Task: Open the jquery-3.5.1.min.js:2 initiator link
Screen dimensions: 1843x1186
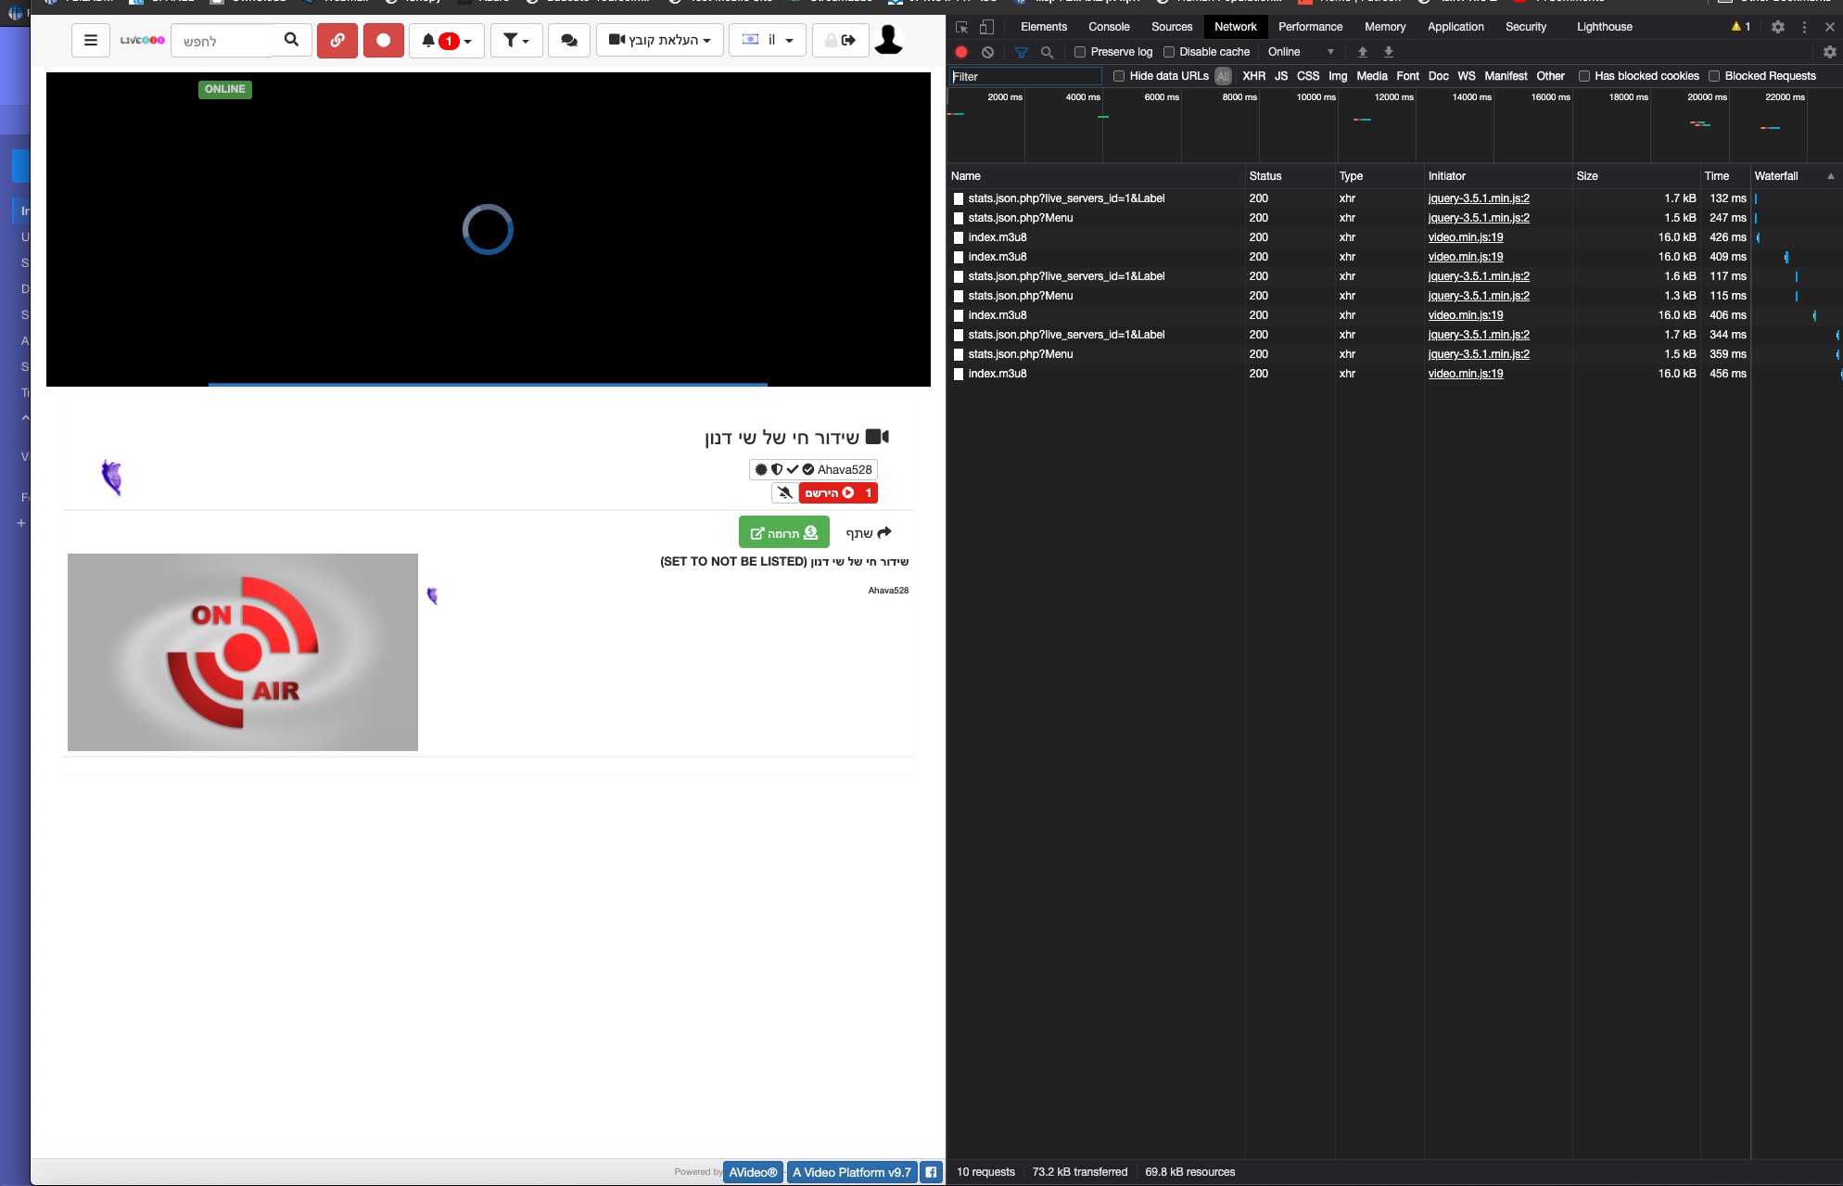Action: (1479, 198)
